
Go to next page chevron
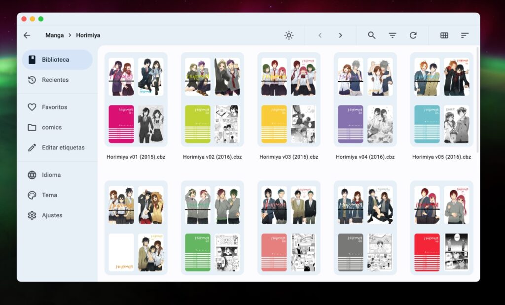coord(340,35)
